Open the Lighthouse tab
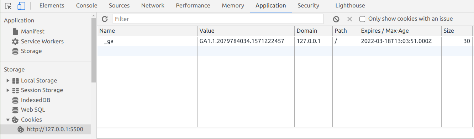474x139 pixels. click(350, 6)
